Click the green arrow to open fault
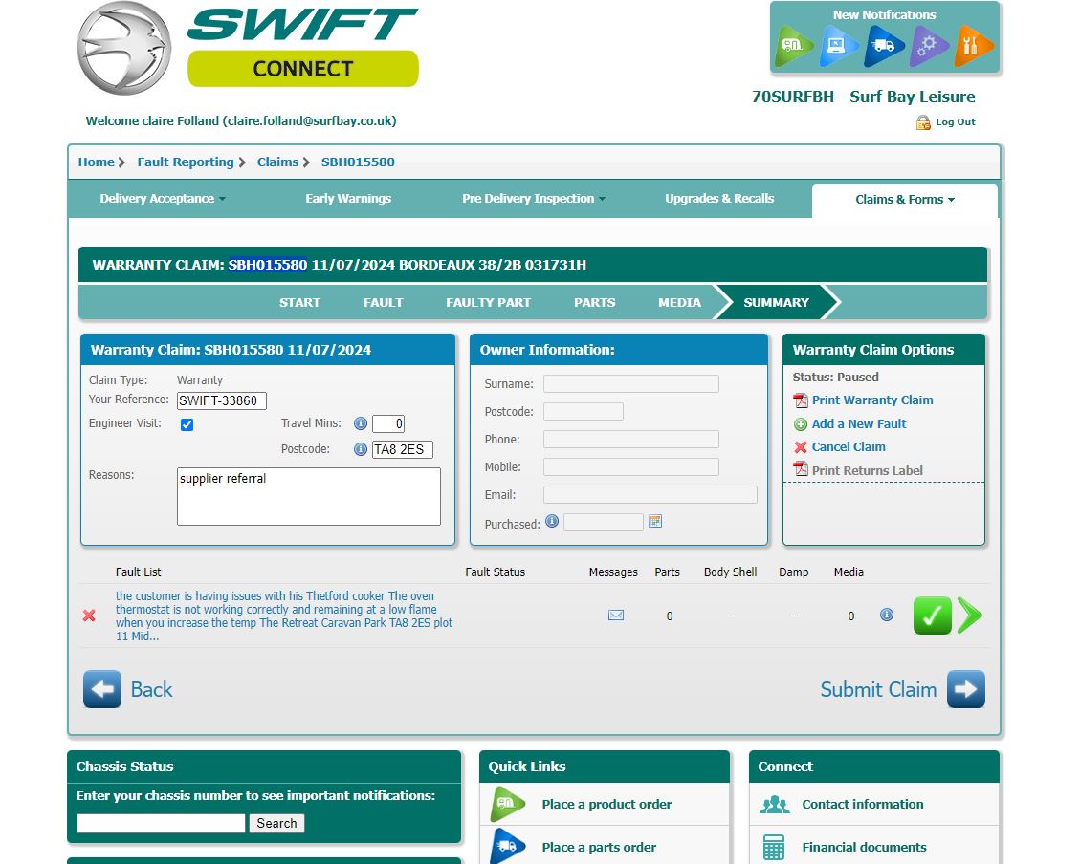 click(970, 616)
